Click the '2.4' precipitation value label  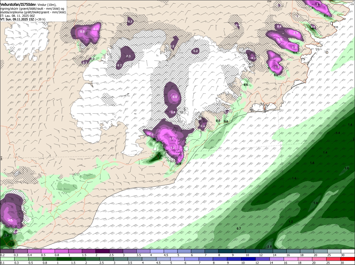pos(7,235)
